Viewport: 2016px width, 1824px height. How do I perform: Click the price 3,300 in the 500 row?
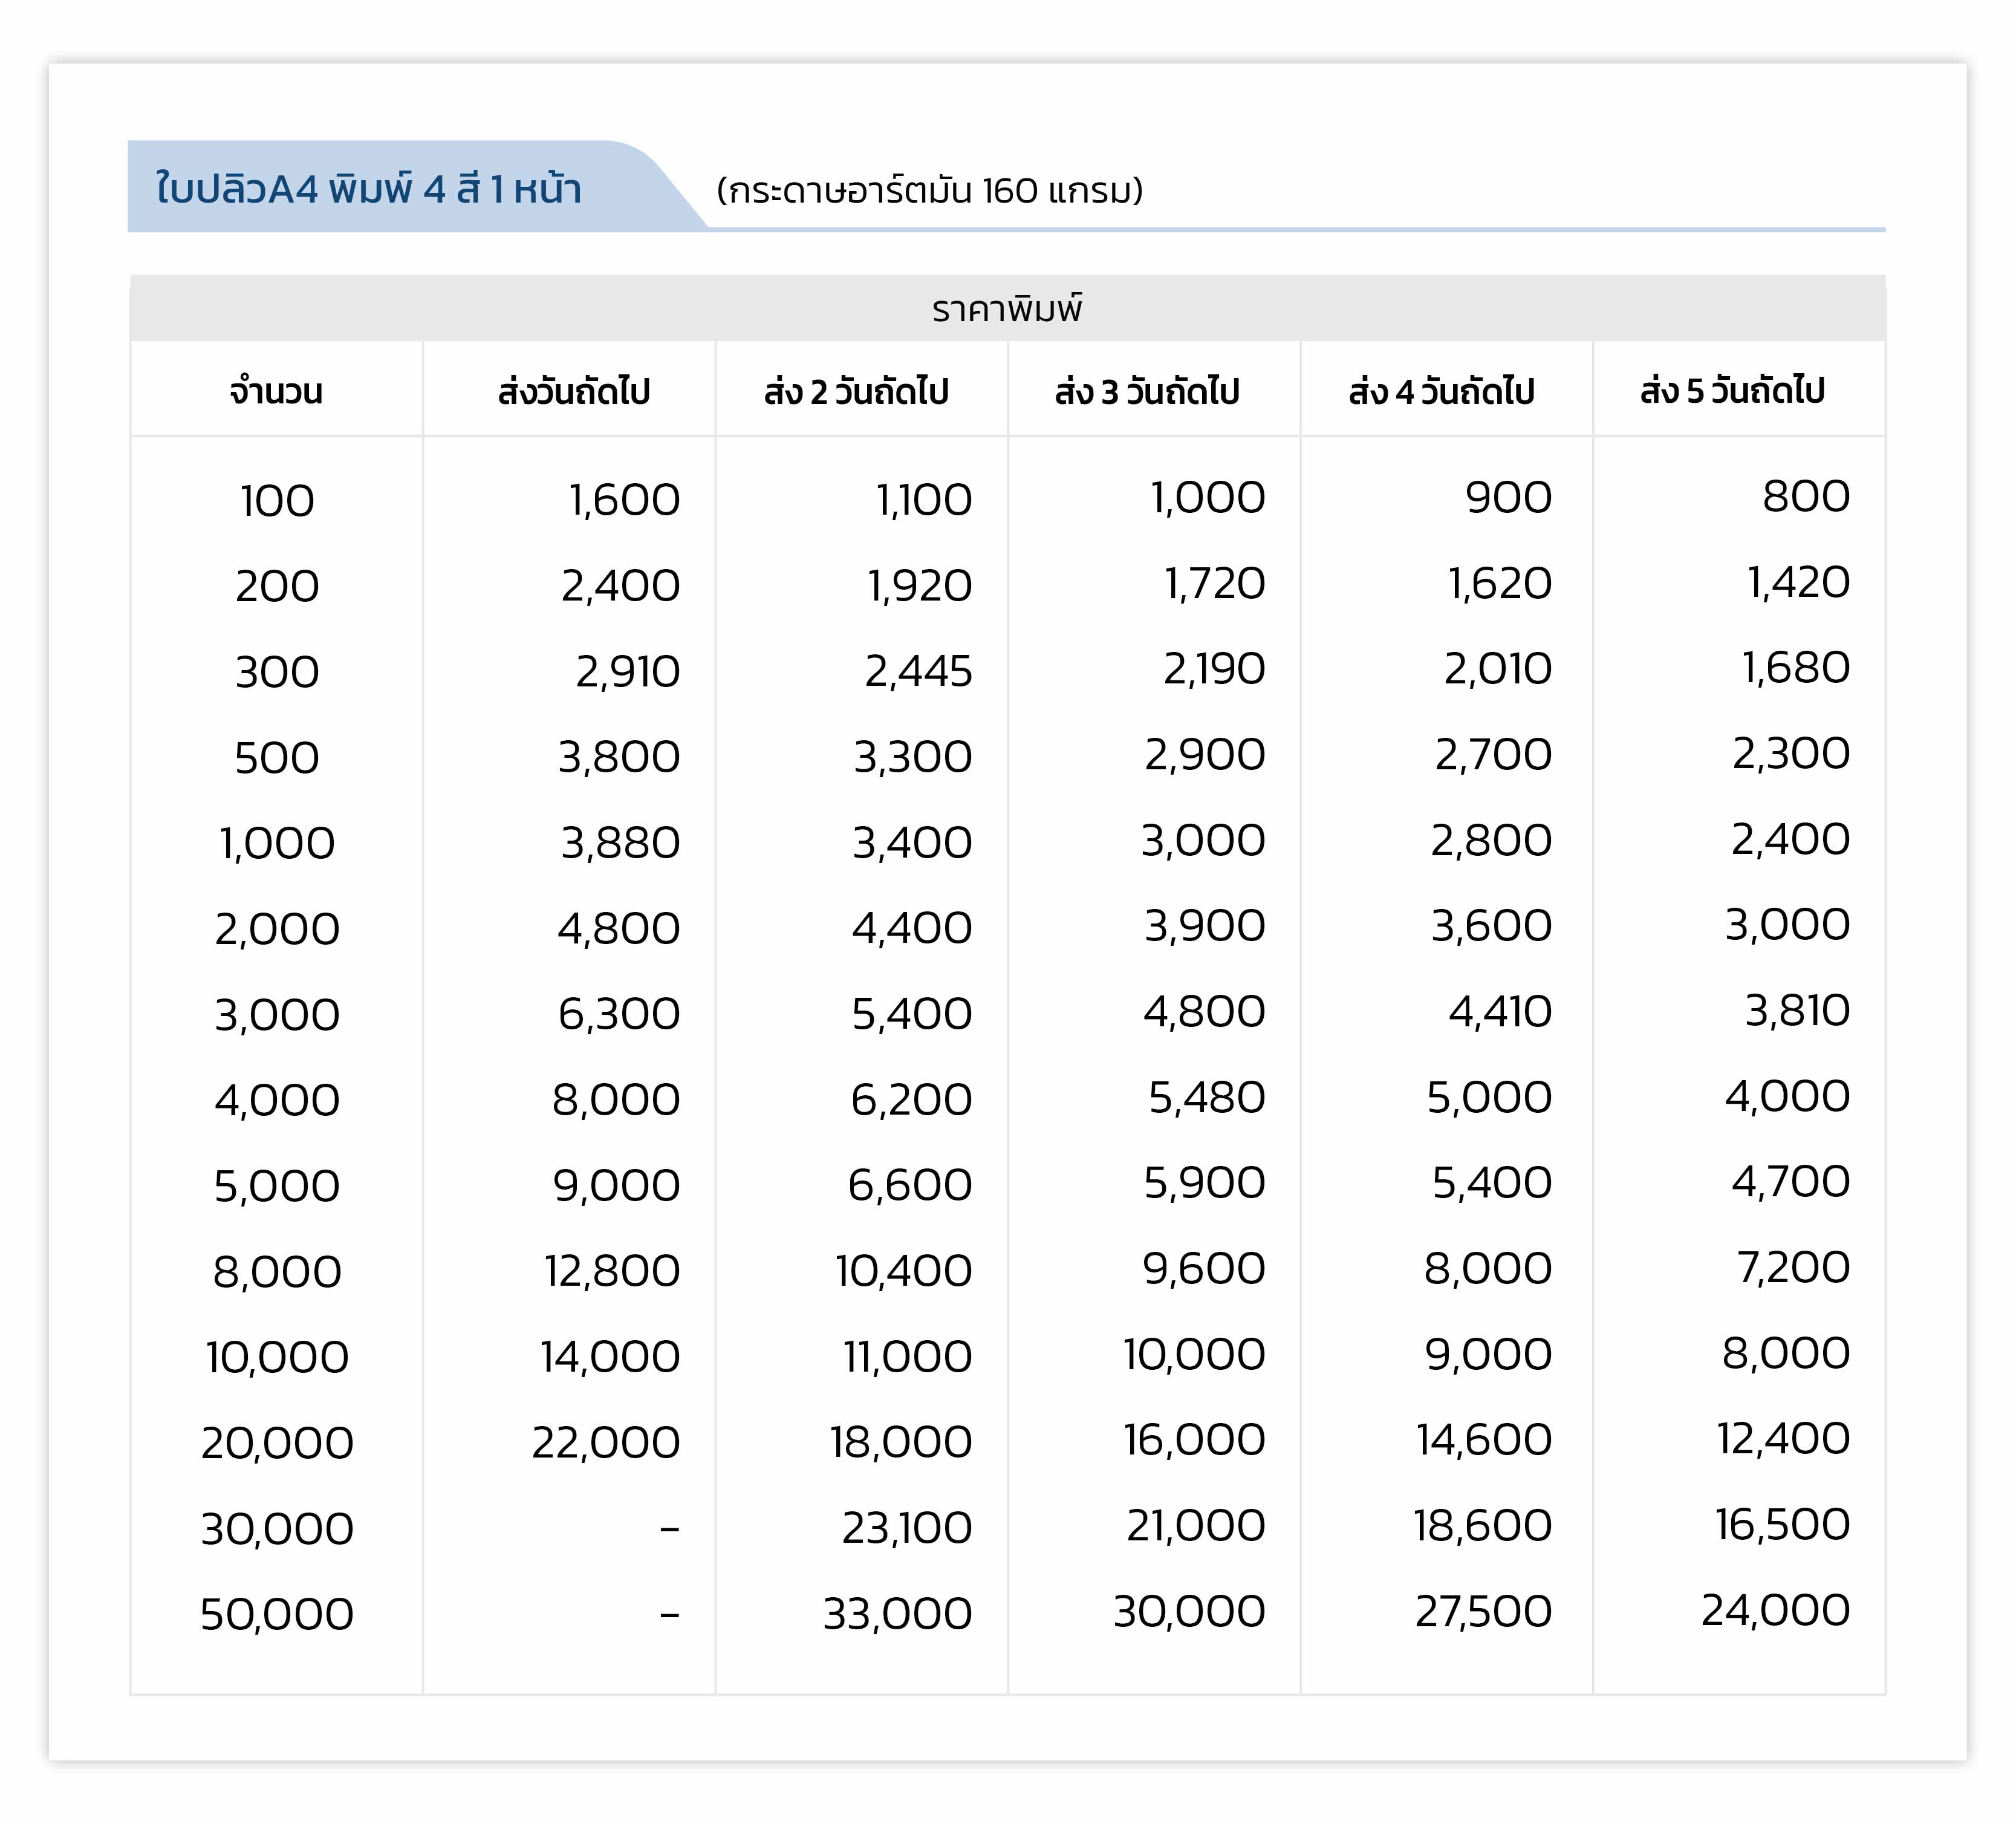point(913,757)
